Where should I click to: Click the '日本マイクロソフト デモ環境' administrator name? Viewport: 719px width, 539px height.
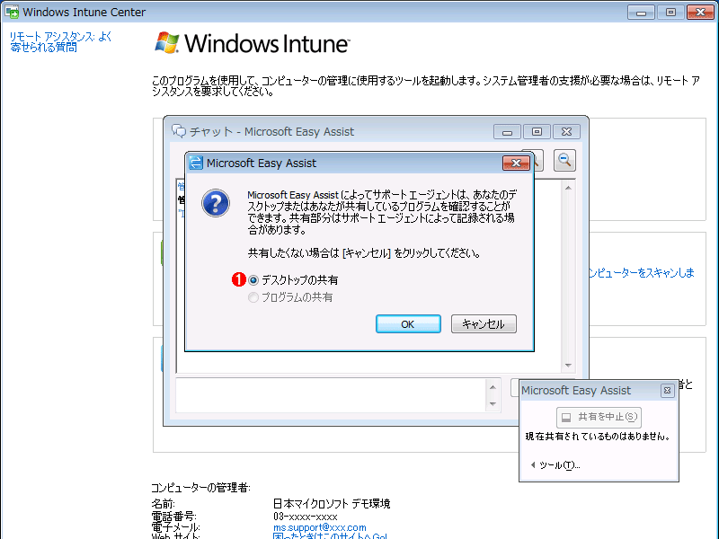[x=332, y=504]
